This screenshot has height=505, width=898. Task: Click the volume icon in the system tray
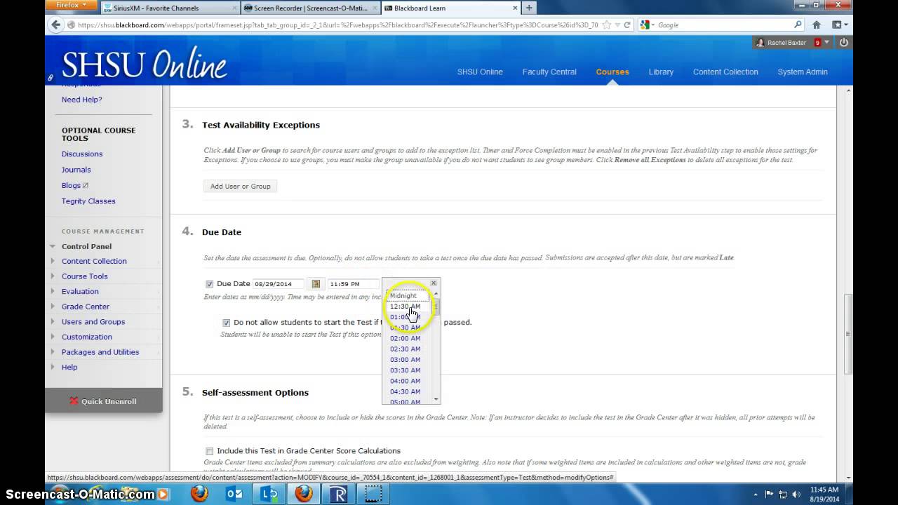point(798,494)
